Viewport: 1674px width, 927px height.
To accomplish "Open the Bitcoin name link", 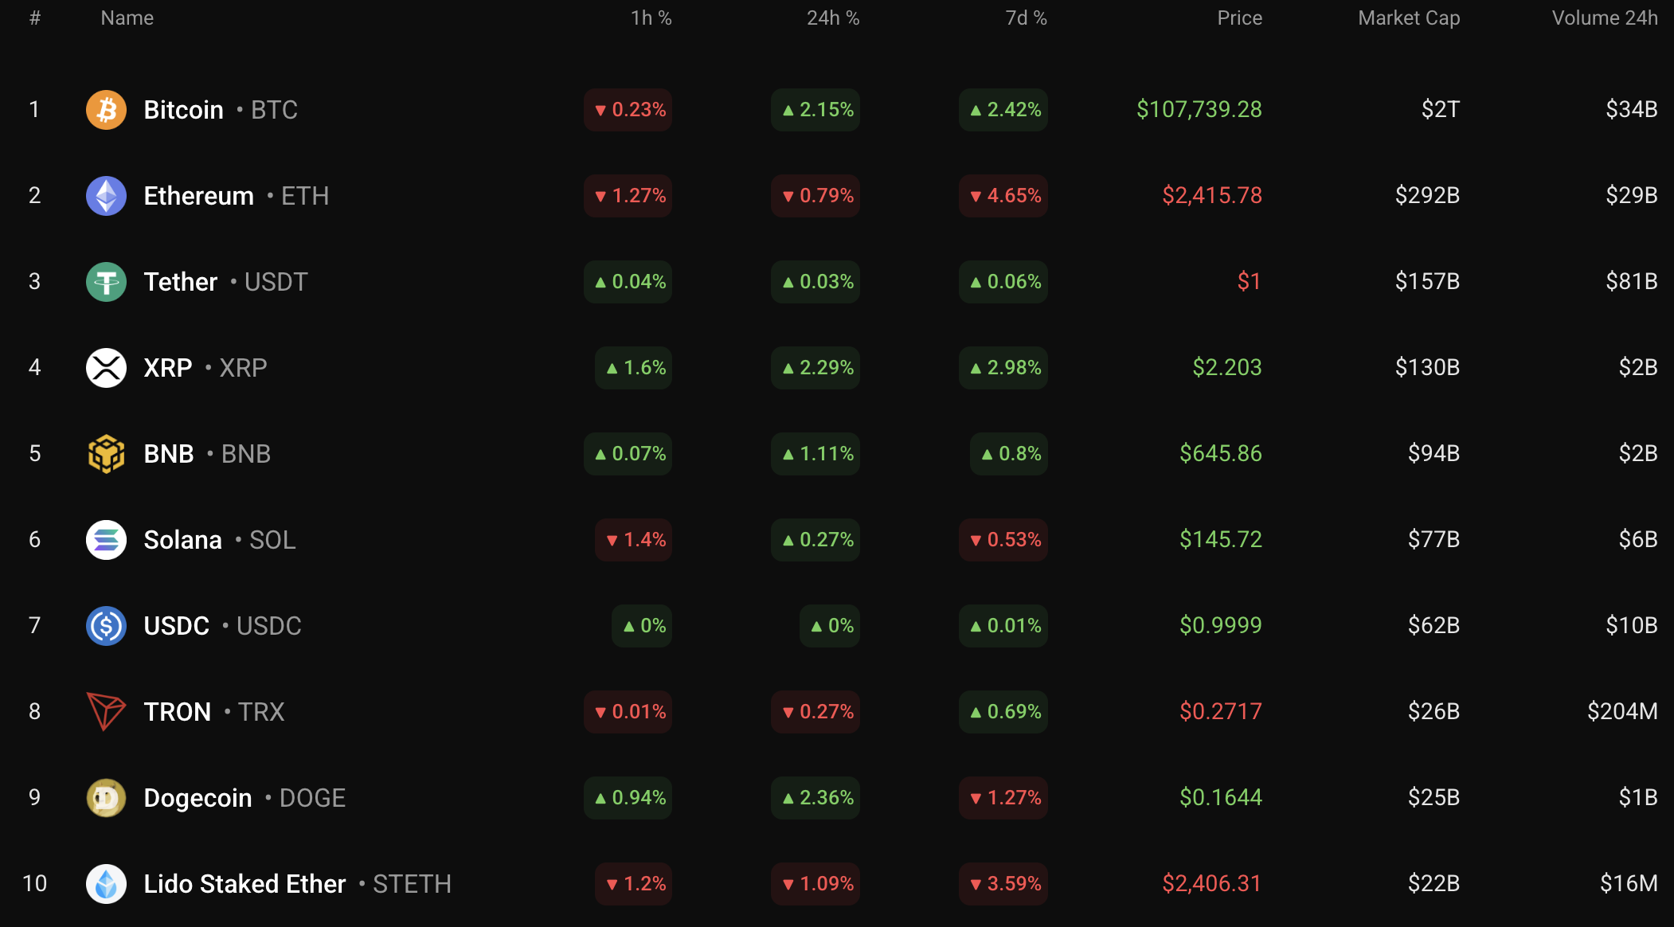I will click(x=183, y=110).
